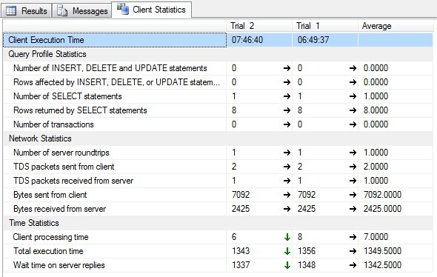
Task: Click the 1349.5000 average value
Action: [x=382, y=251]
